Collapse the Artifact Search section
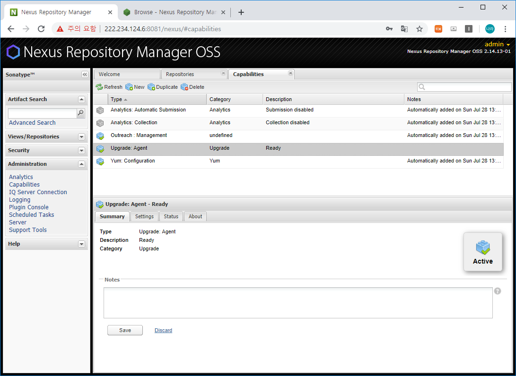Screen dimensions: 516x376 tap(81, 99)
